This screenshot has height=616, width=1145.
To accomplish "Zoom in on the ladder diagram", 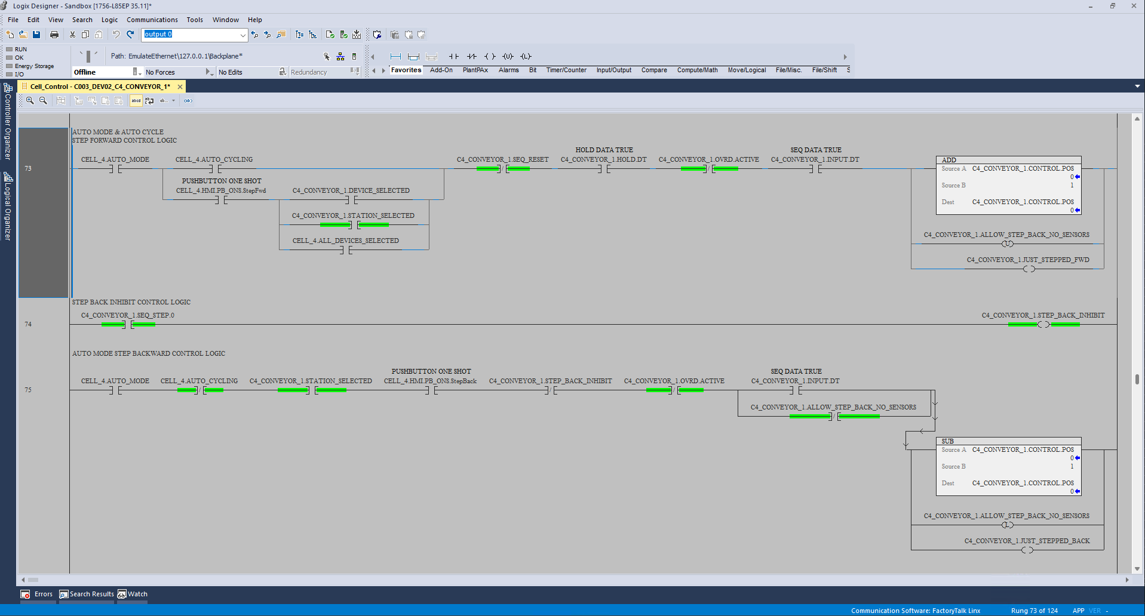I will 29,100.
